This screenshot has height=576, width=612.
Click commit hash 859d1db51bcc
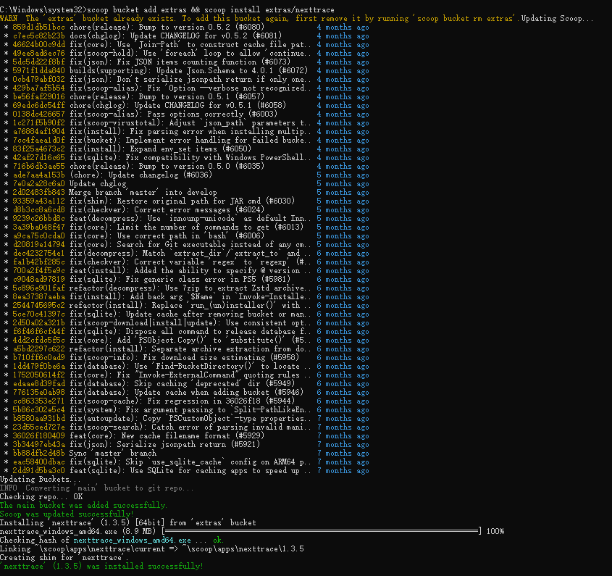coord(38,28)
